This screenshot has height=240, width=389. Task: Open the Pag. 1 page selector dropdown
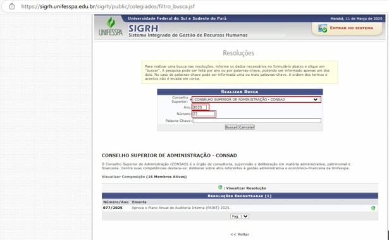click(239, 217)
